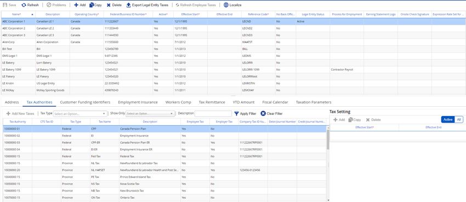Open the Show Only dropdown
This screenshot has width=466, height=202.
[x=150, y=114]
